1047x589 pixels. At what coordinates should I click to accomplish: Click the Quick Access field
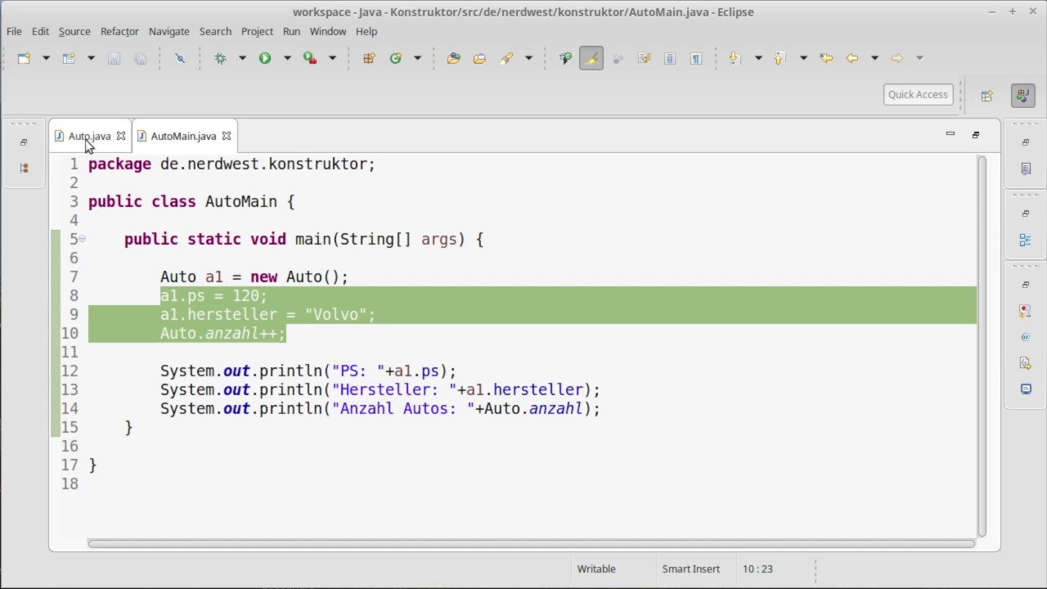point(918,95)
